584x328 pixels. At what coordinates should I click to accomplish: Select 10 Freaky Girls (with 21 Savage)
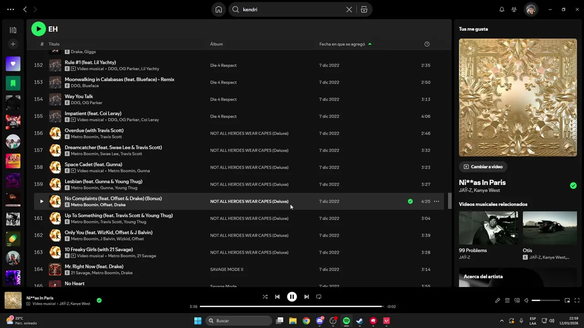pos(99,250)
